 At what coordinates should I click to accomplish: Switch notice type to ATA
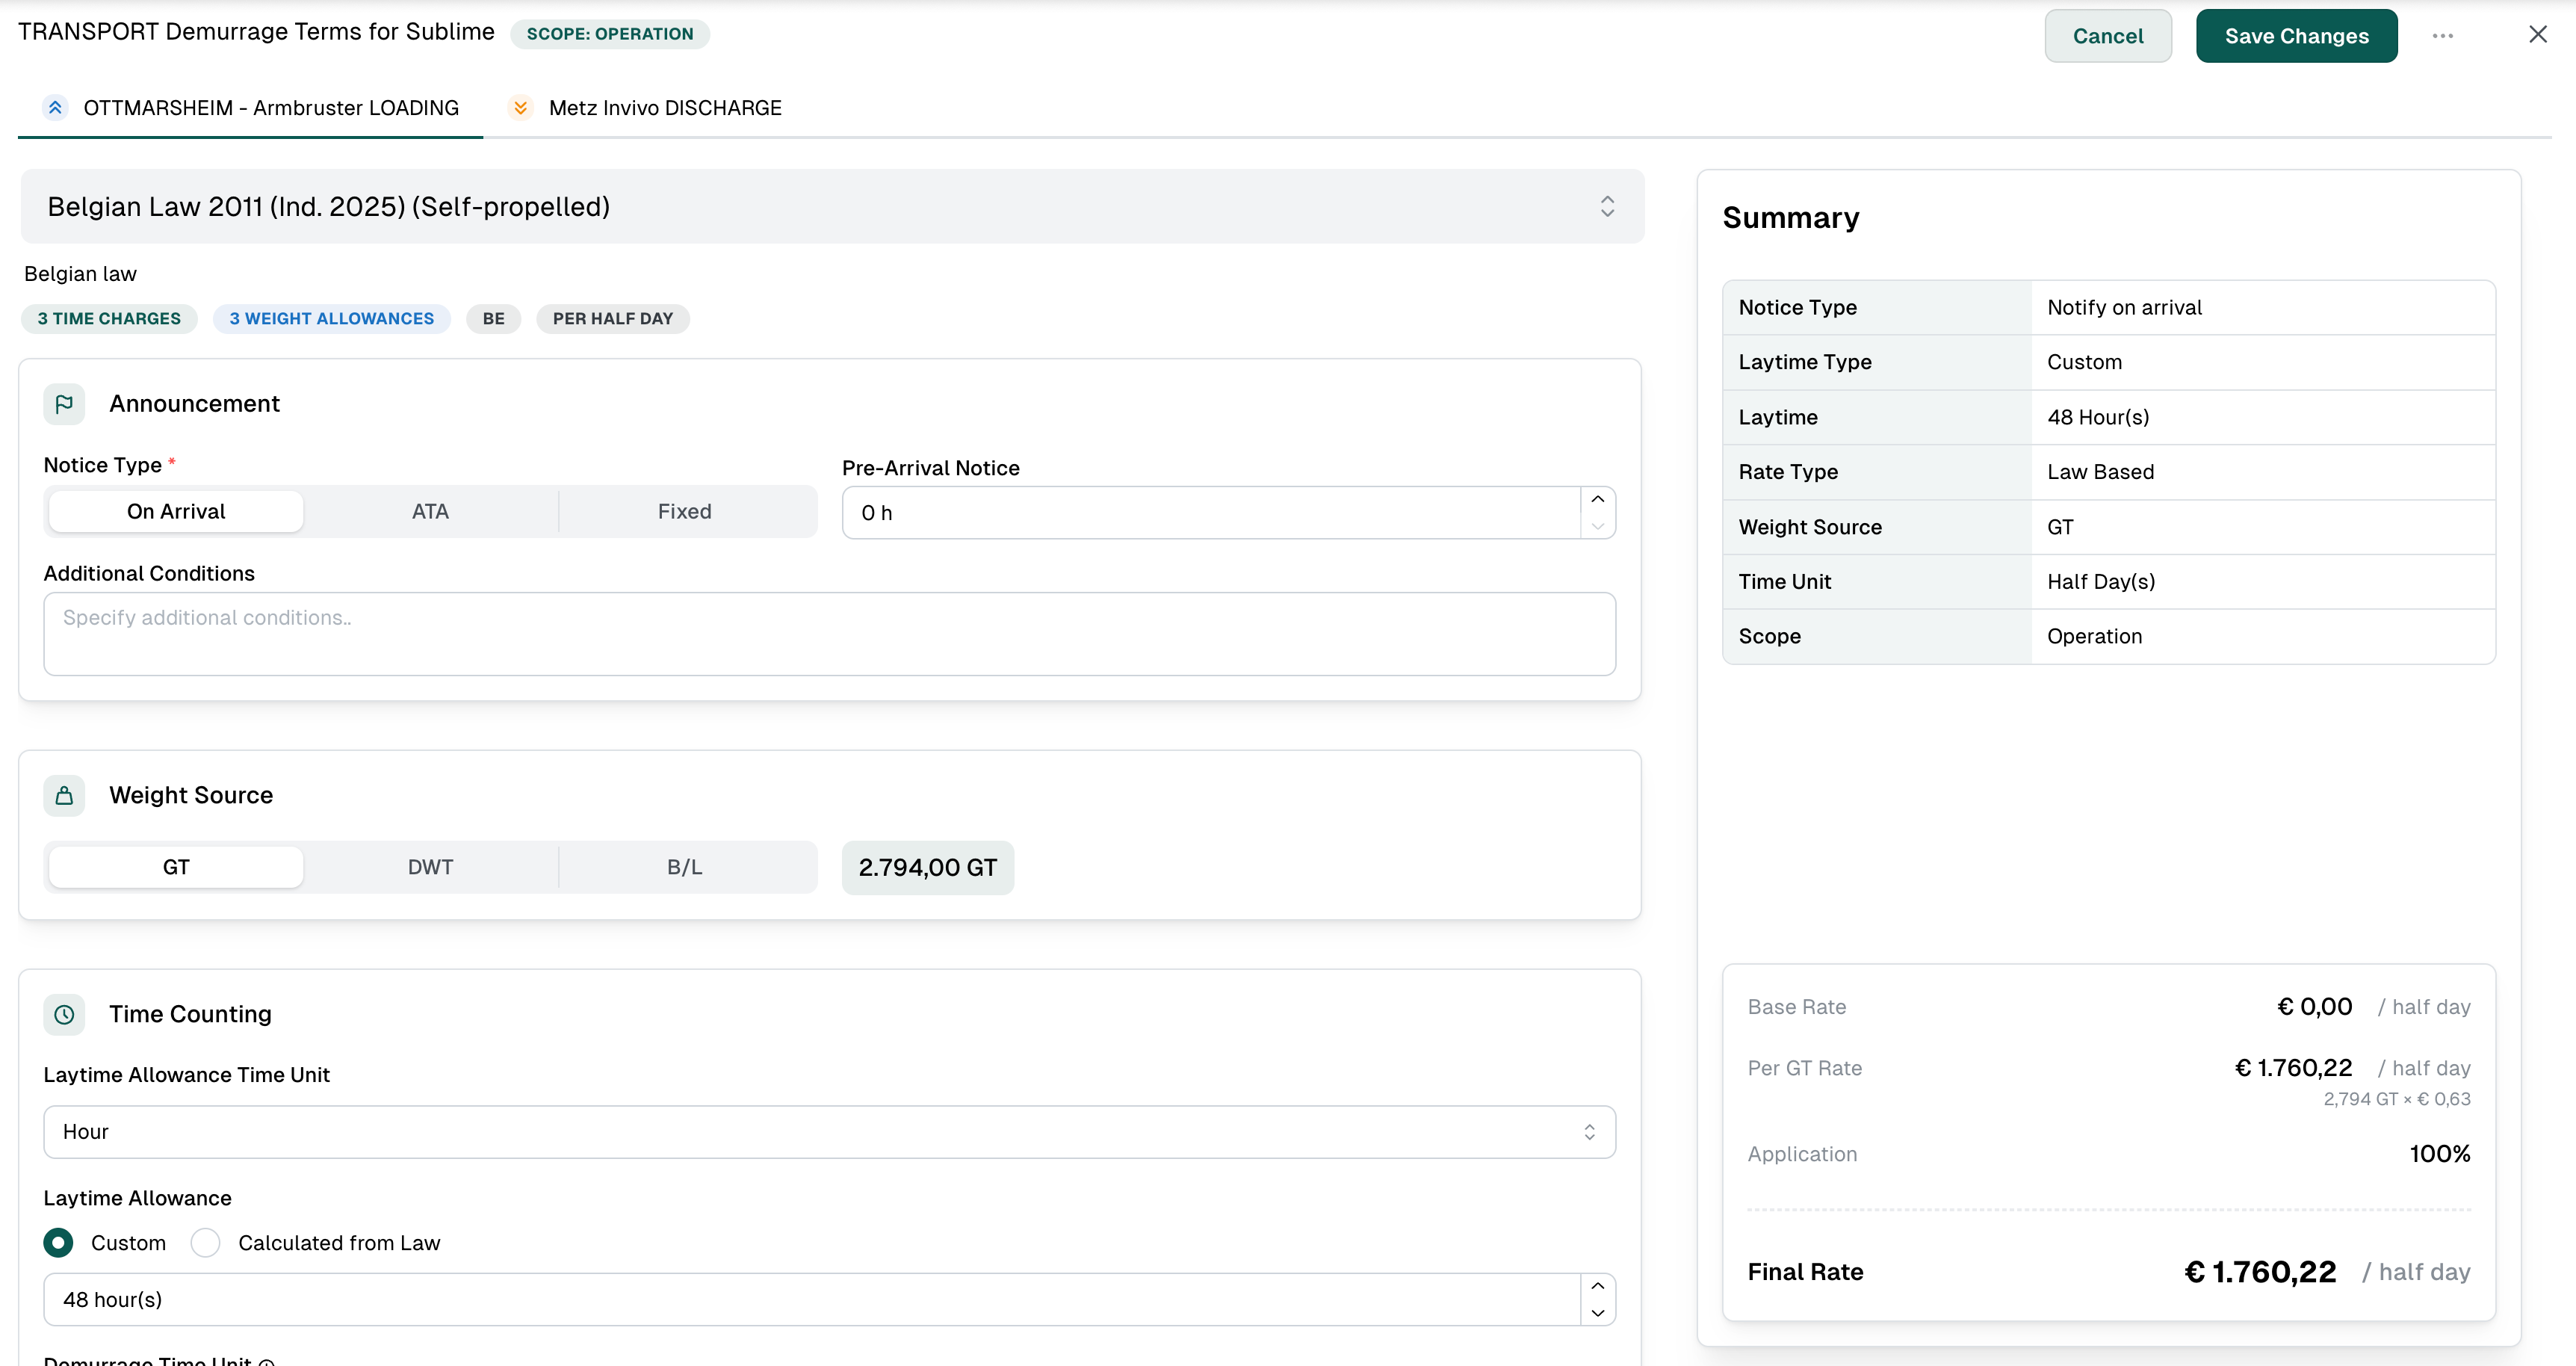[430, 512]
